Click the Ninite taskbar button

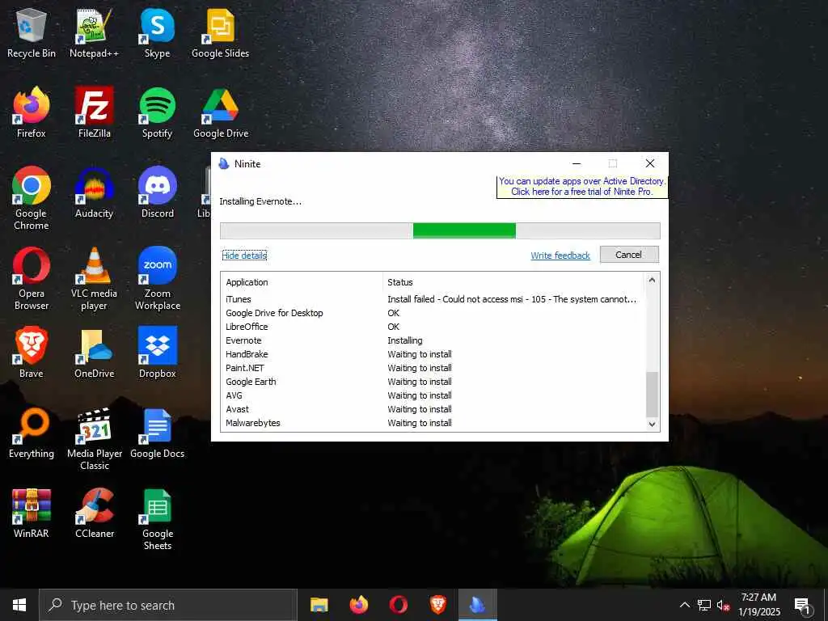[477, 605]
